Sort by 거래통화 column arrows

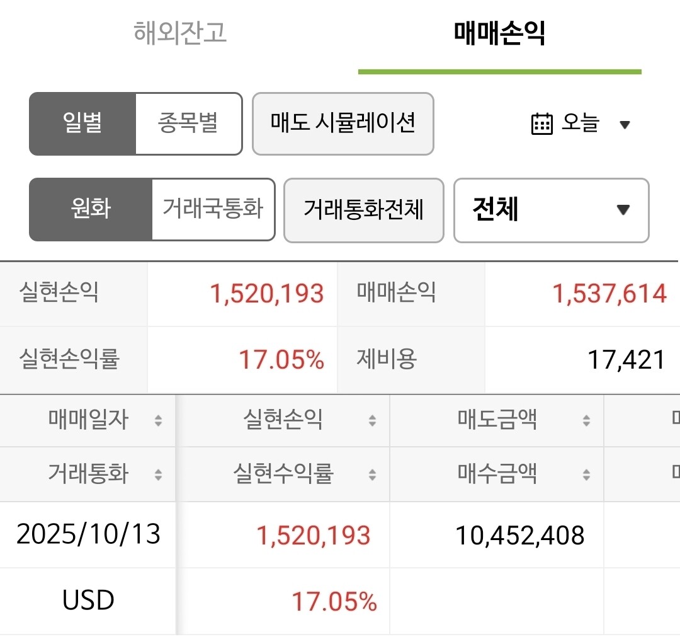coord(158,475)
